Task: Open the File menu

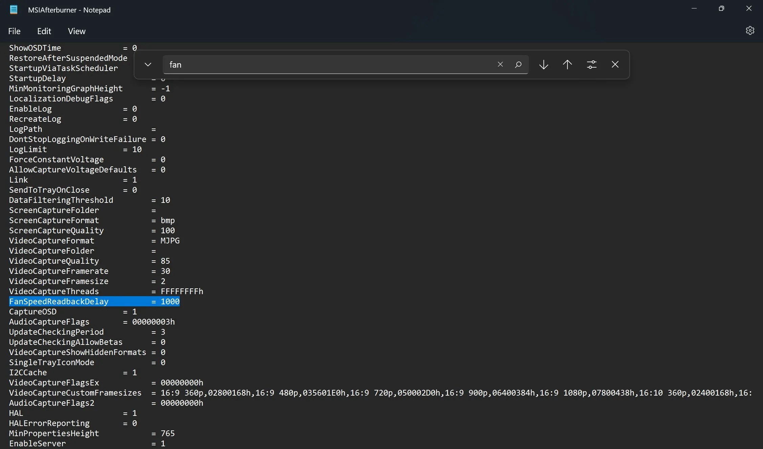Action: (14, 31)
